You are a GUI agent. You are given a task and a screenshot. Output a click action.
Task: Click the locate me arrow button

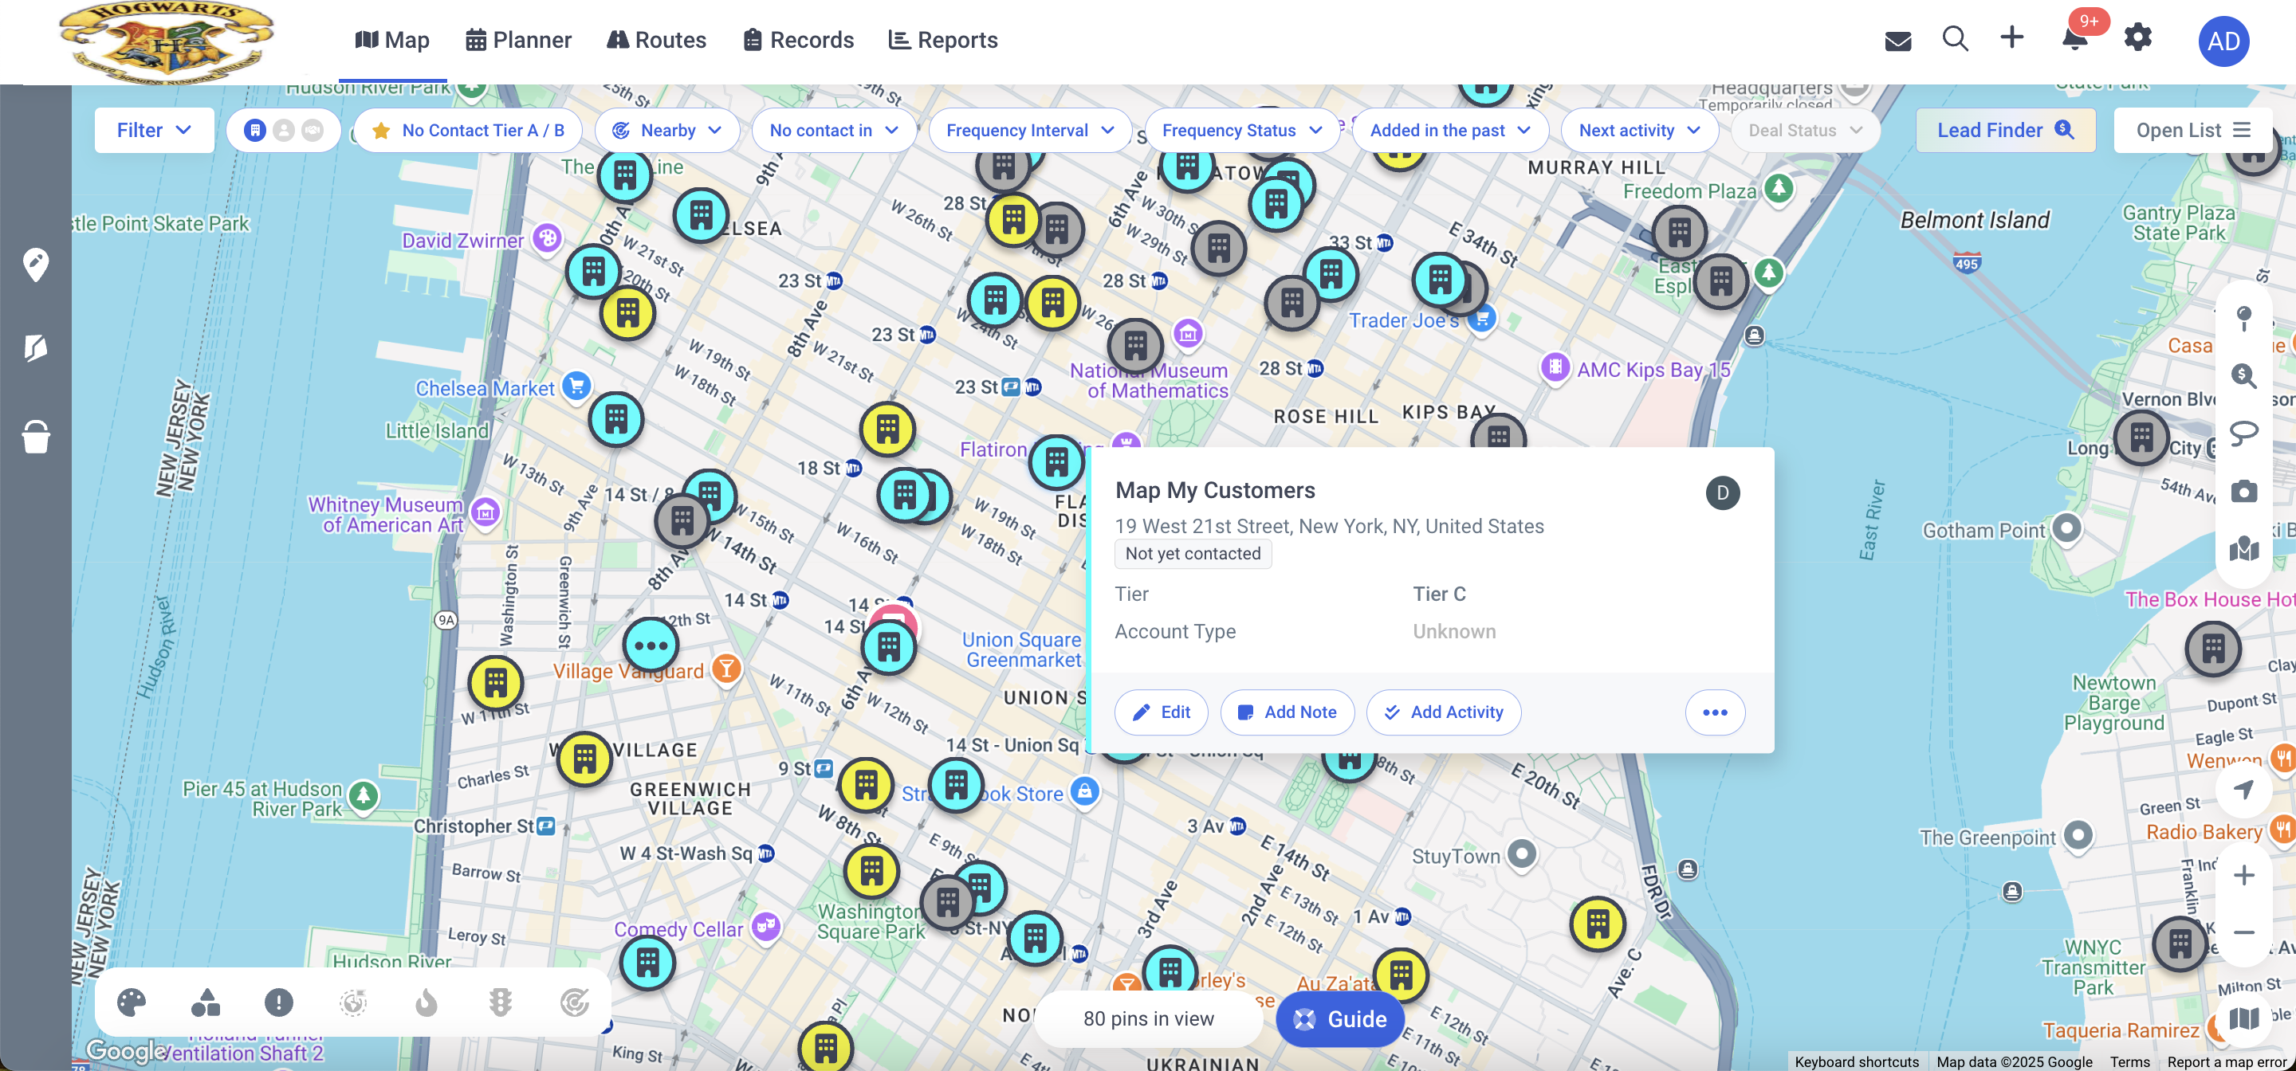(x=2243, y=789)
